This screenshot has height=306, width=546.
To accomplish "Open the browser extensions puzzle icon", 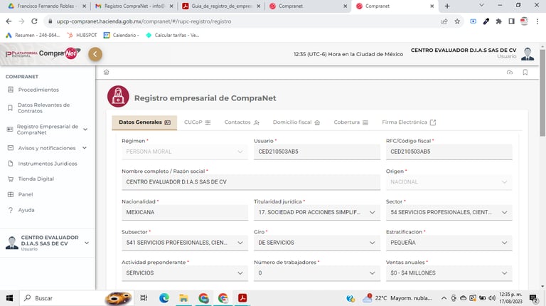I will 498,21.
